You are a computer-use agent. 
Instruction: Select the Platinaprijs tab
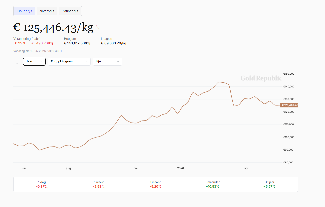70,11
